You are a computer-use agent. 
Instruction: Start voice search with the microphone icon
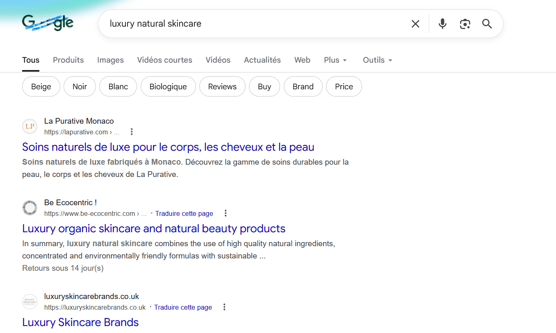coord(442,24)
